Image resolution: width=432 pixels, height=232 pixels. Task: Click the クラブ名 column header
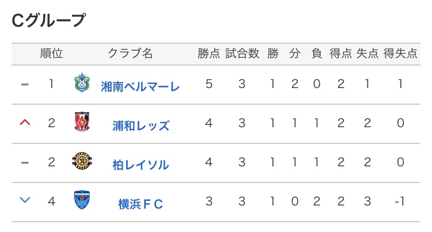131,54
